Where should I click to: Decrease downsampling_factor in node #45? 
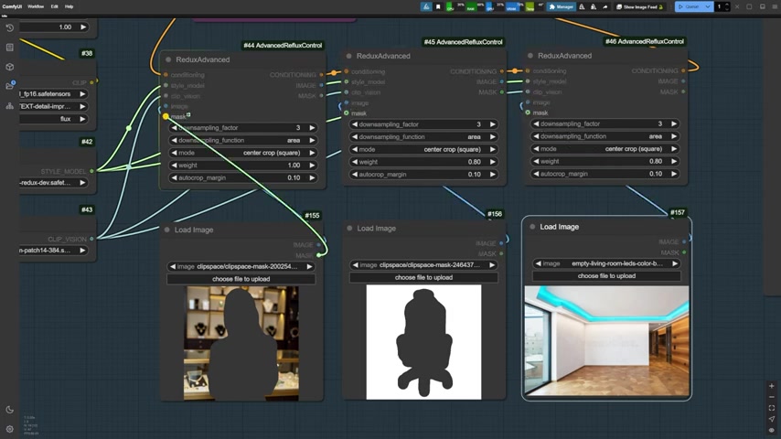coord(355,124)
